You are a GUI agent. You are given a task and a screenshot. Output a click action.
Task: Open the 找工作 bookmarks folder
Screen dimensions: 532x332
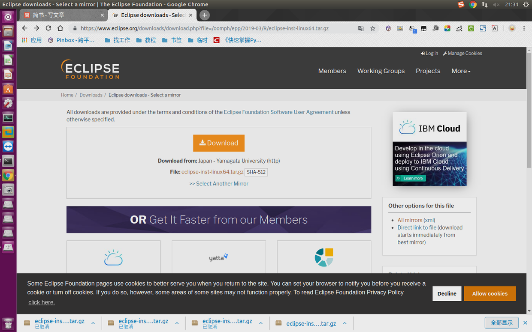pyautogui.click(x=117, y=40)
